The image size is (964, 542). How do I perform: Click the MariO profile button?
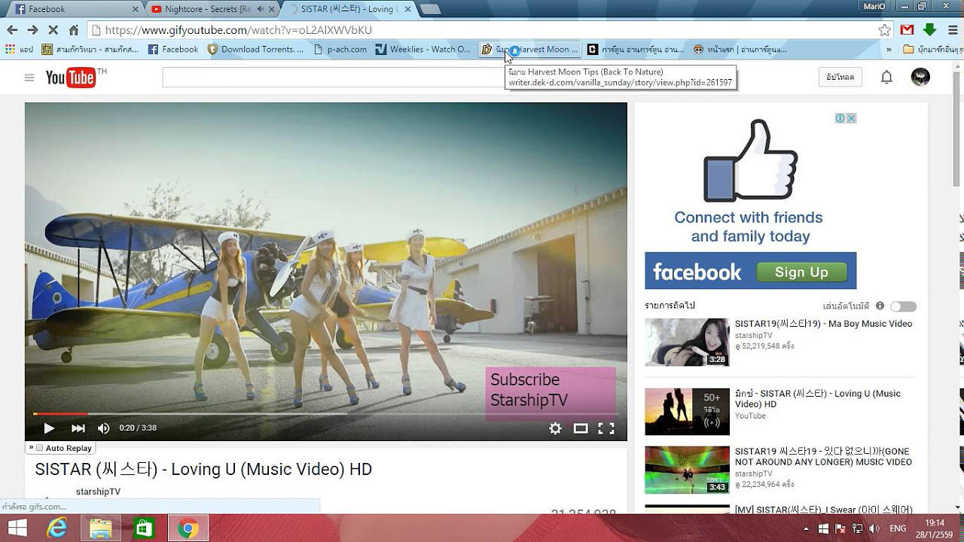pos(874,7)
